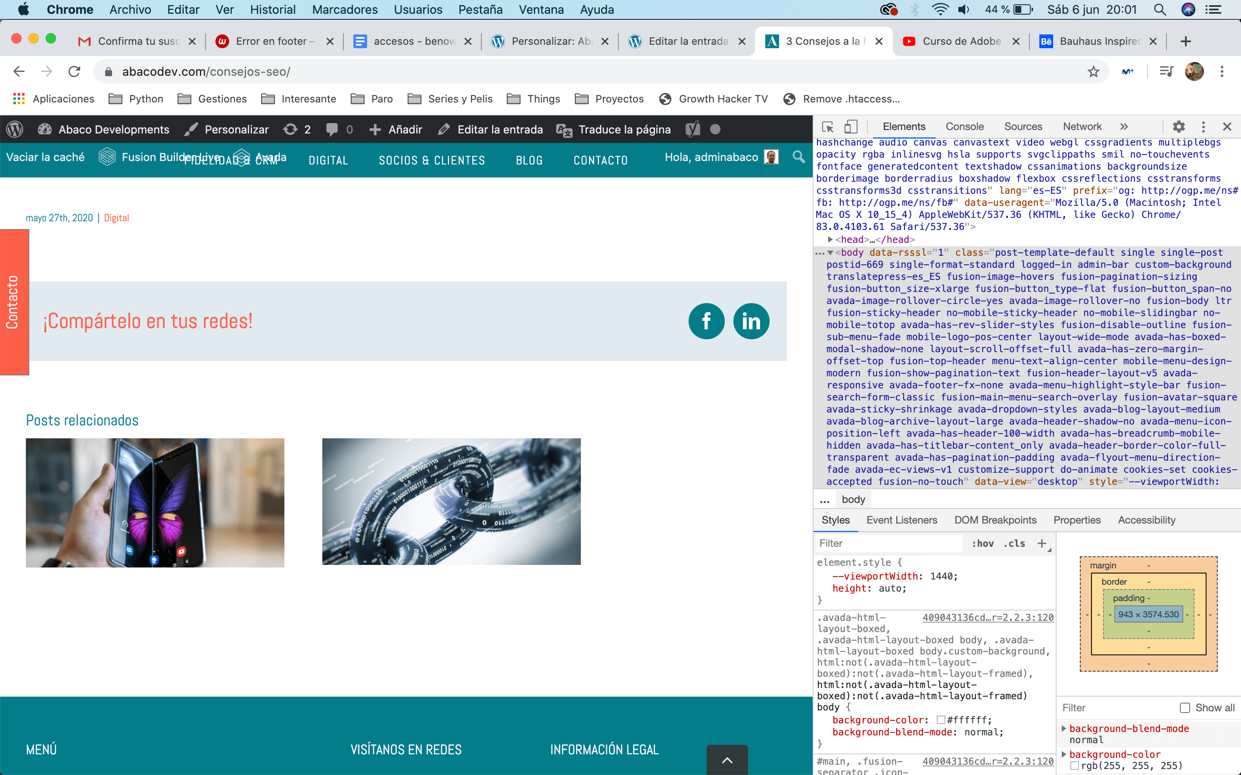Open the Chrome profile avatar

pyautogui.click(x=1194, y=72)
